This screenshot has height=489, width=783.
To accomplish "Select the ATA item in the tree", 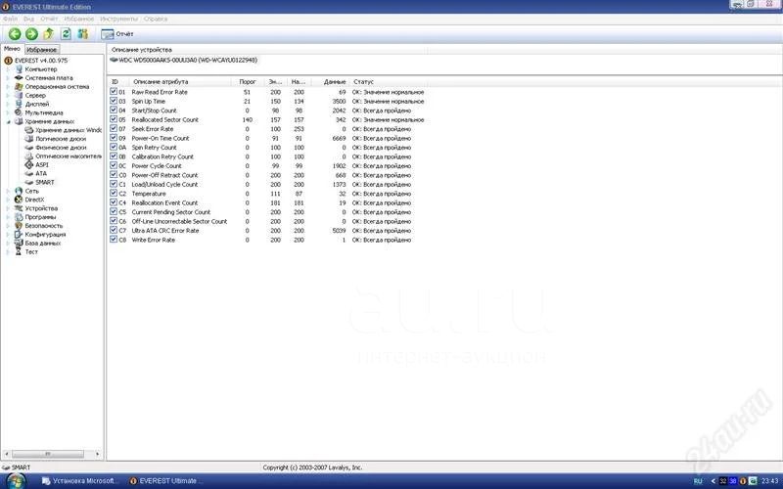I will [x=40, y=173].
